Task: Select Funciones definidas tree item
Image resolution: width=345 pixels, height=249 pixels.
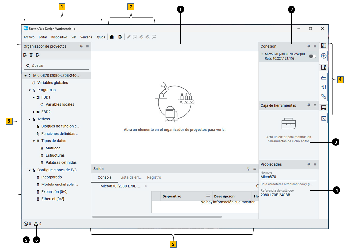Action: [60, 134]
